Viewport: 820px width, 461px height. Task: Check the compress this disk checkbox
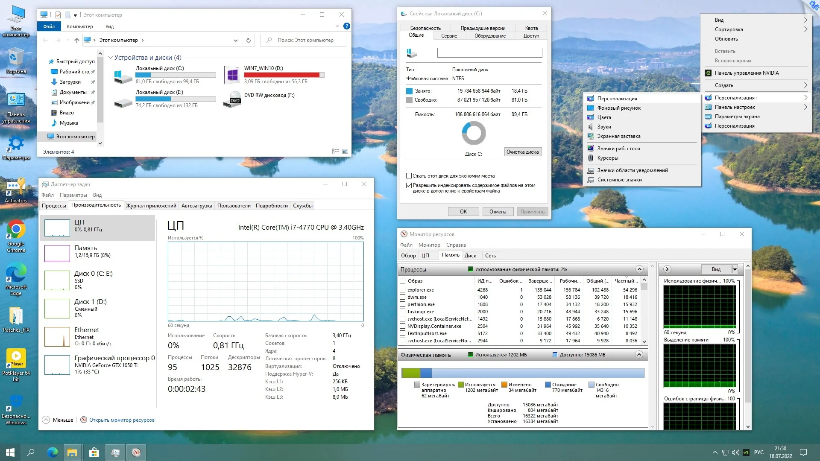click(409, 176)
